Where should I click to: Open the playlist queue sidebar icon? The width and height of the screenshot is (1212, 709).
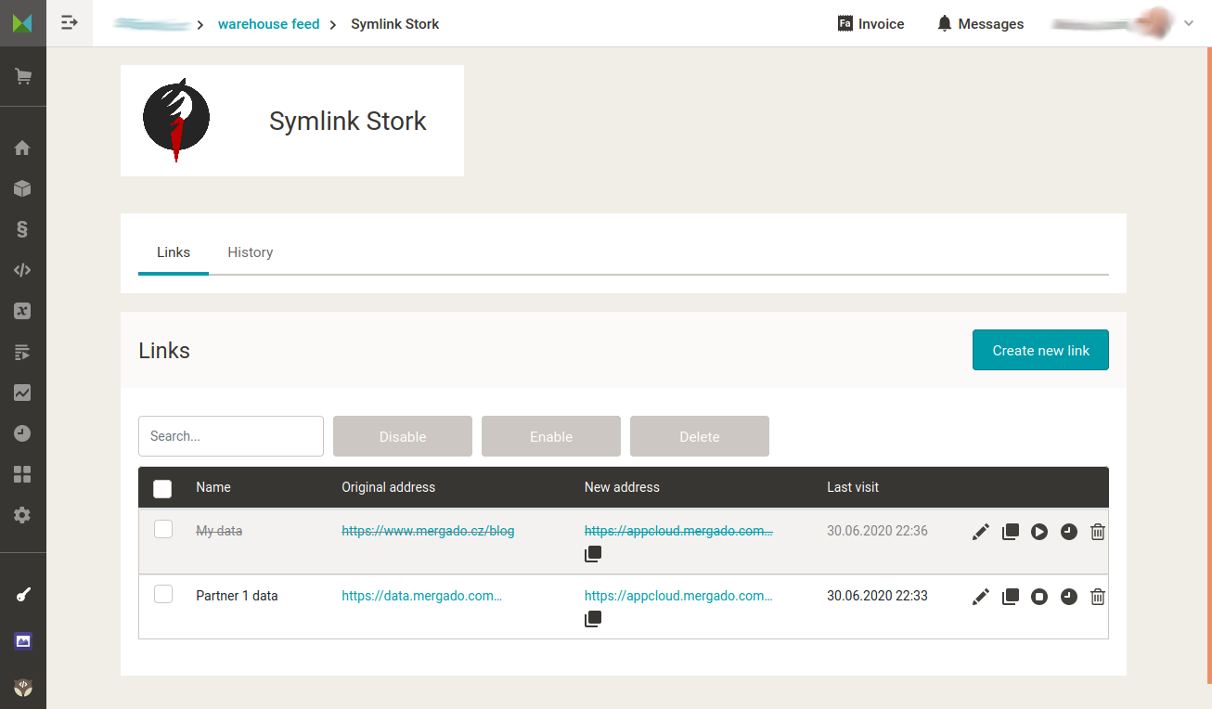[x=22, y=352]
